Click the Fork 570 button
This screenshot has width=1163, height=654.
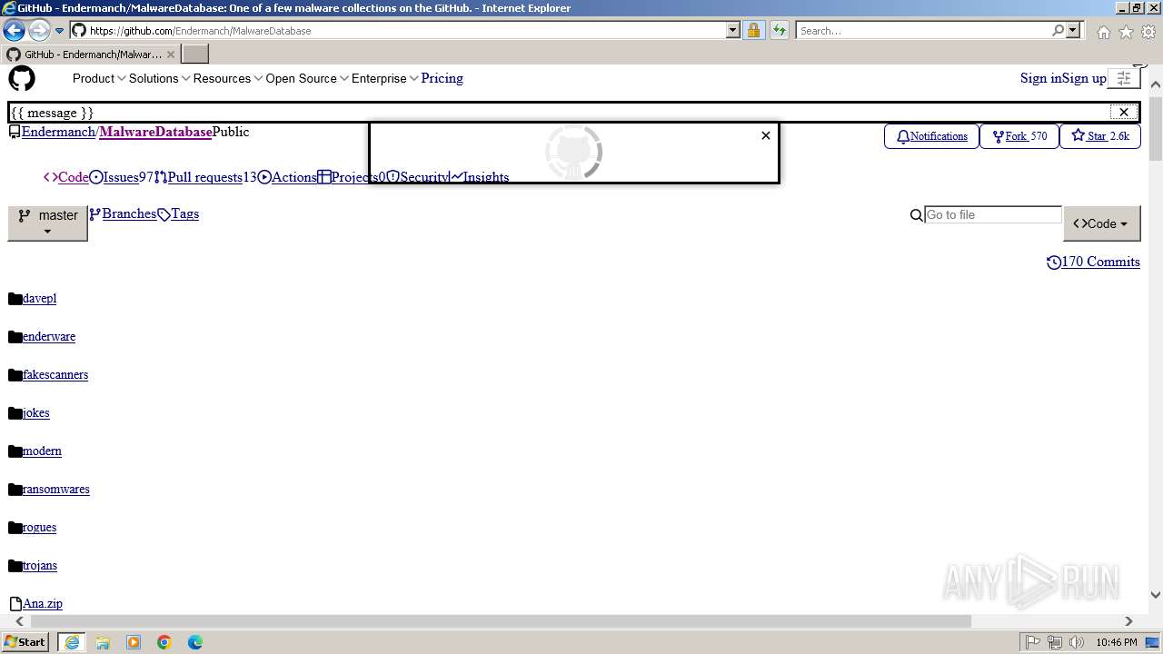tap(1019, 136)
